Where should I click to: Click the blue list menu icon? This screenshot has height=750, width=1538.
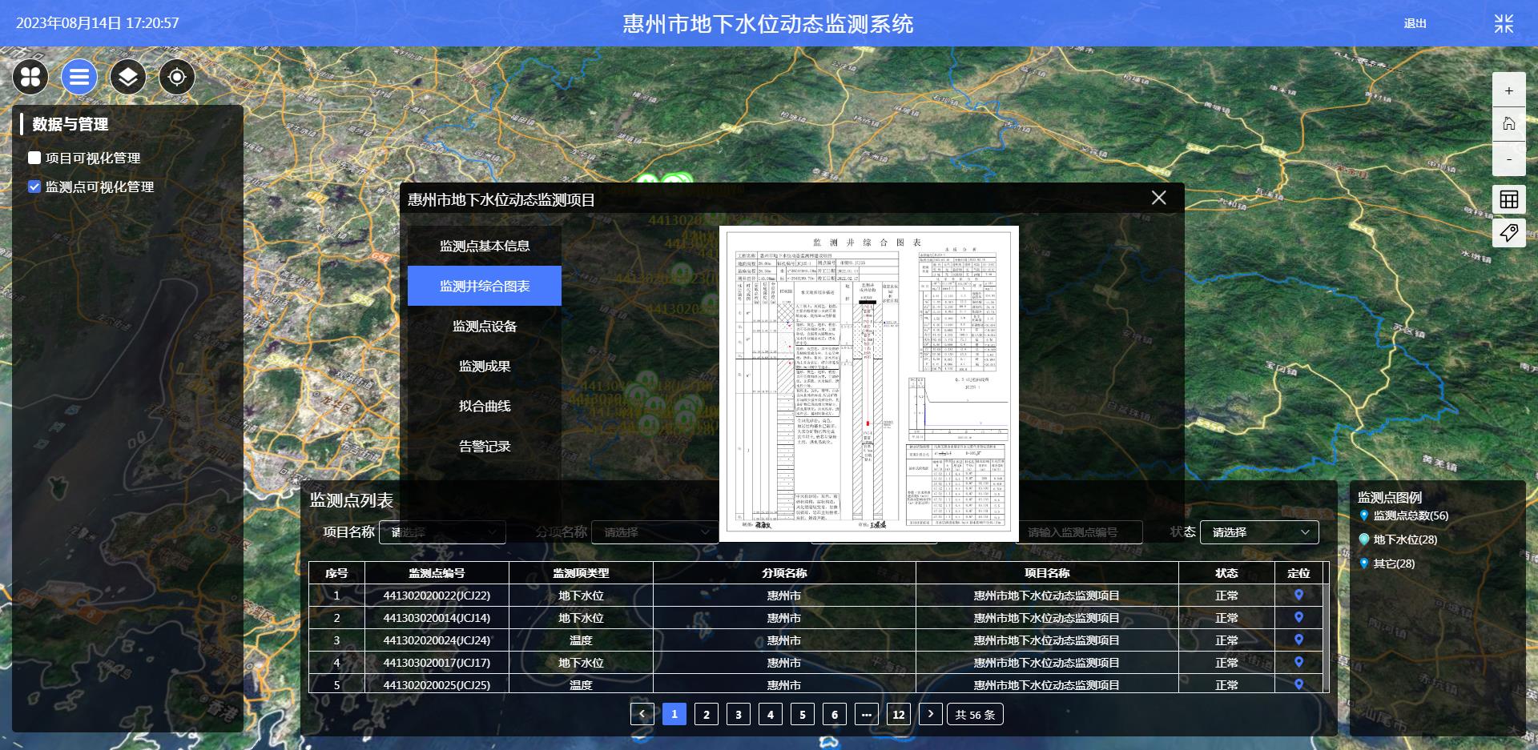79,77
